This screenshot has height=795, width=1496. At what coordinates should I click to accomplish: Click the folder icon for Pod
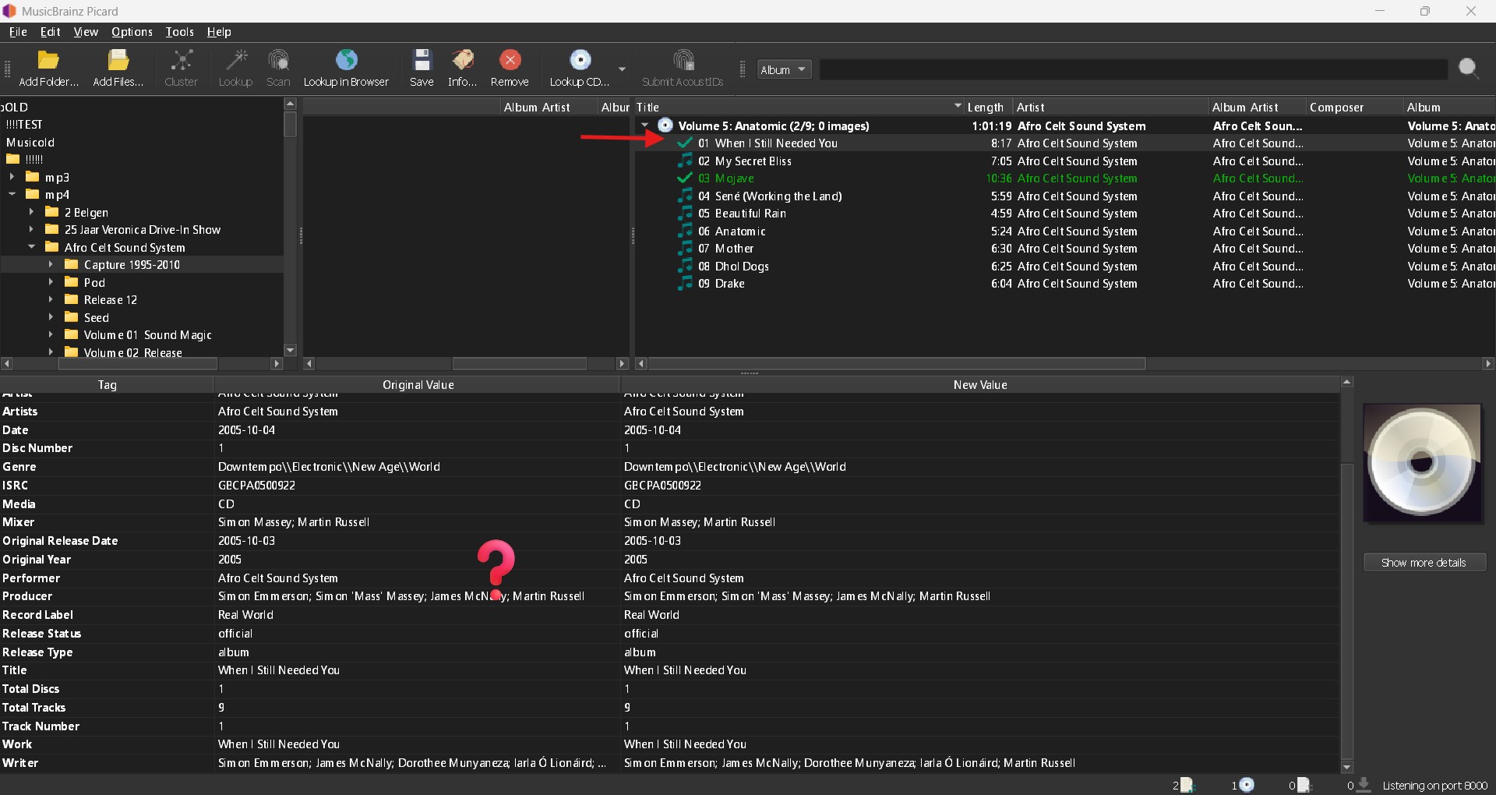(x=71, y=282)
